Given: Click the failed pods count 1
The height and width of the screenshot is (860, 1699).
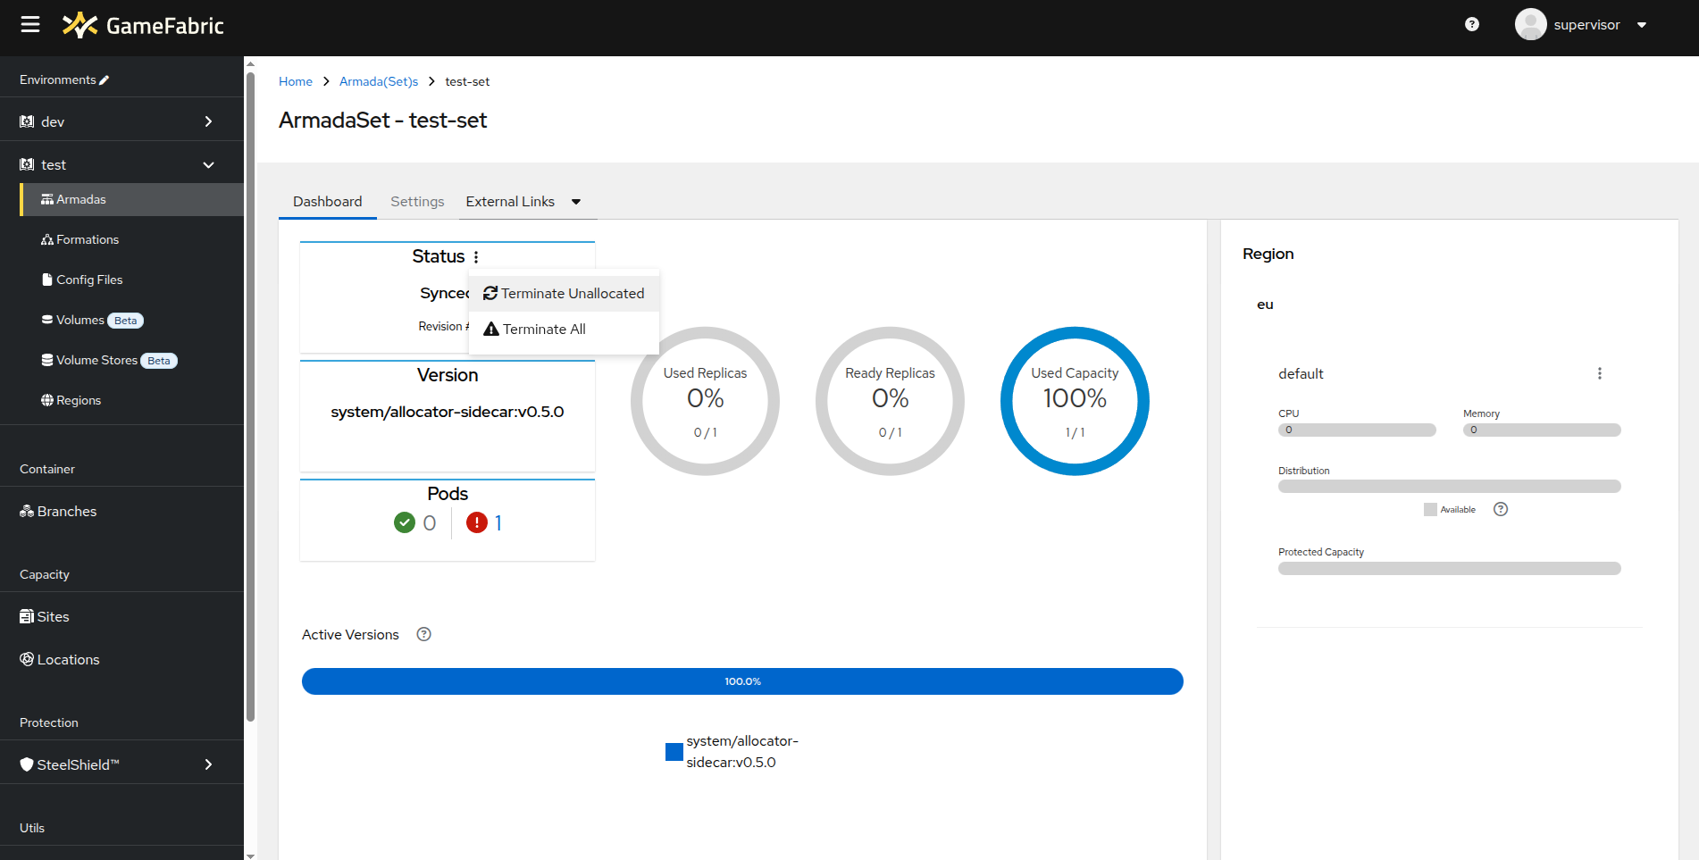Looking at the screenshot, I should point(498,522).
